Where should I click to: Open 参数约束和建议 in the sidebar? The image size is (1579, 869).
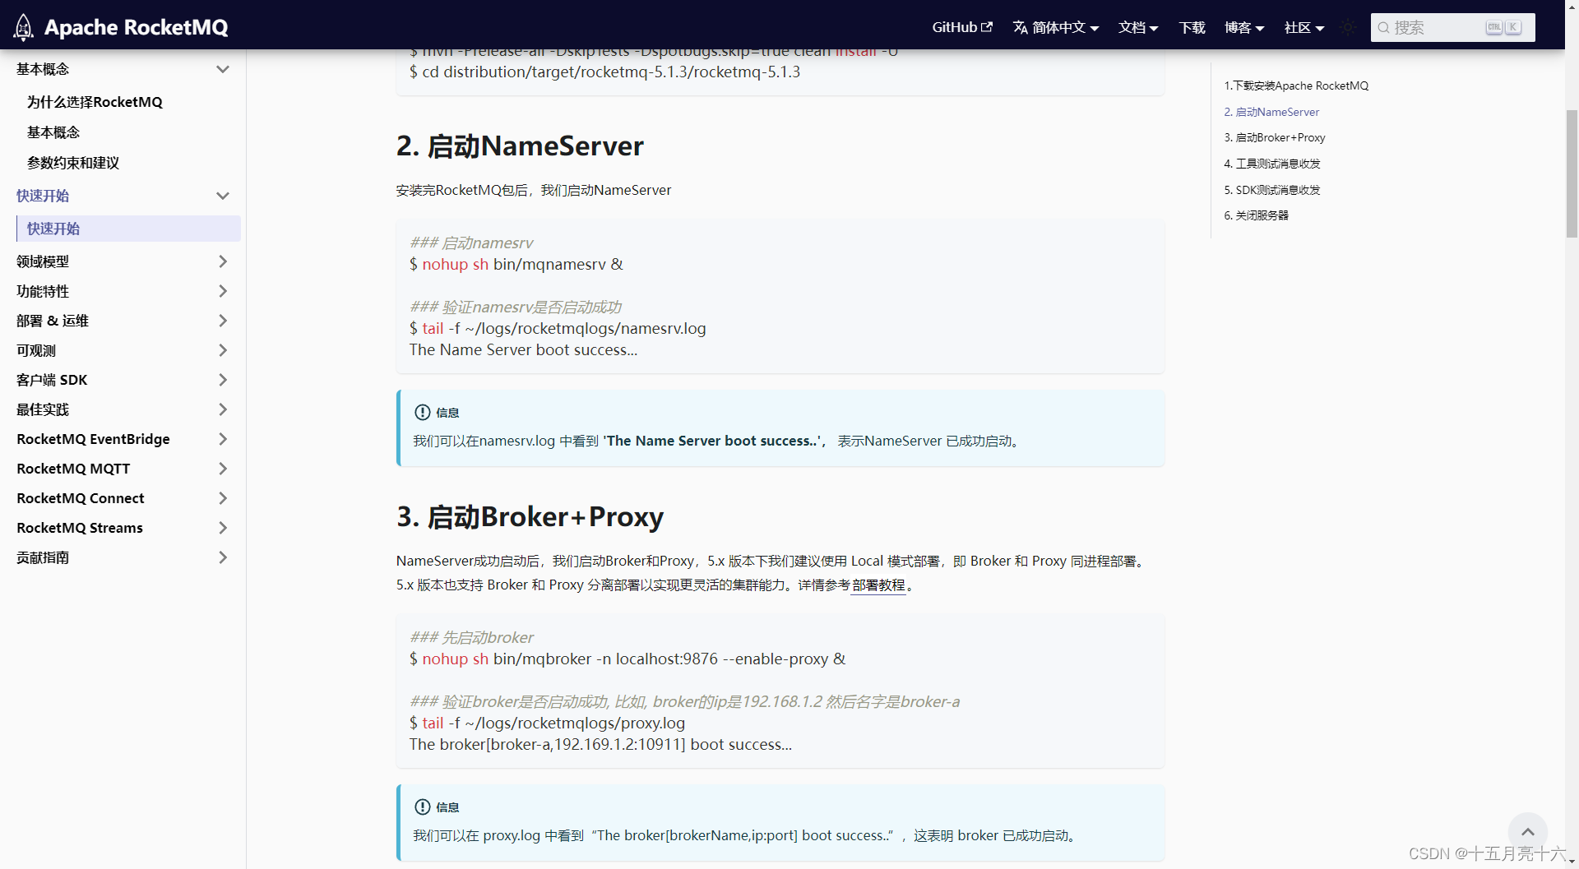(x=73, y=163)
